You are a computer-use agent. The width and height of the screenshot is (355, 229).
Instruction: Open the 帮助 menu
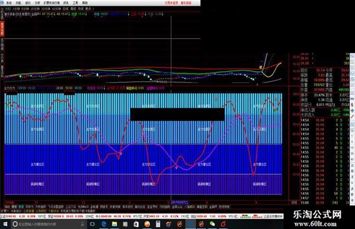[x=85, y=3]
